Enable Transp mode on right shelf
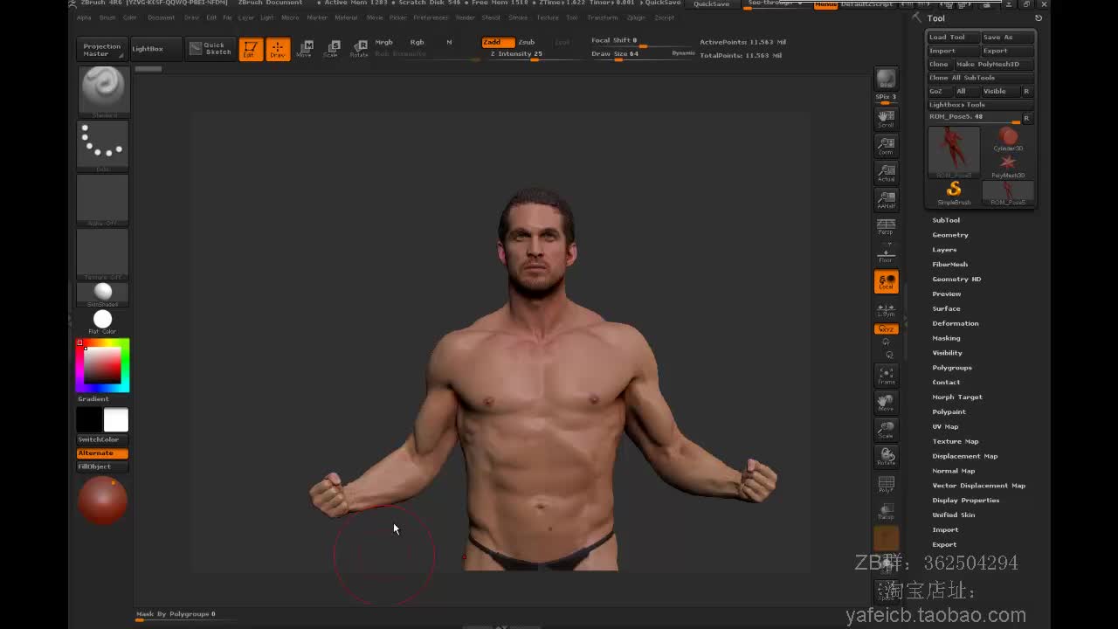The image size is (1118, 629). coord(886,511)
